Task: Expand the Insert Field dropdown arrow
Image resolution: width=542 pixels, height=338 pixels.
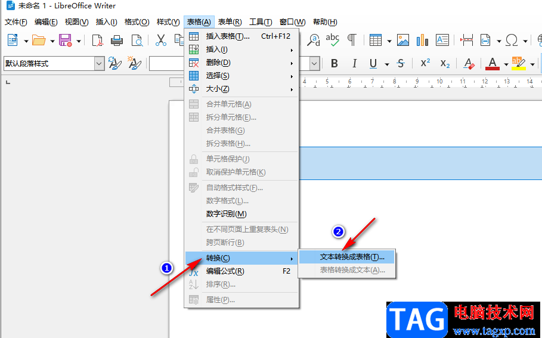Action: 499,41
